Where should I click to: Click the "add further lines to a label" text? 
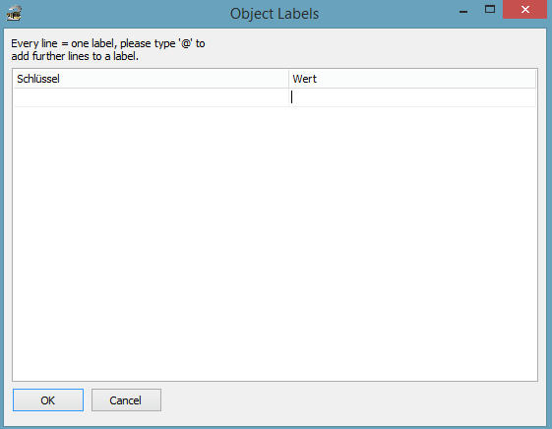point(75,56)
